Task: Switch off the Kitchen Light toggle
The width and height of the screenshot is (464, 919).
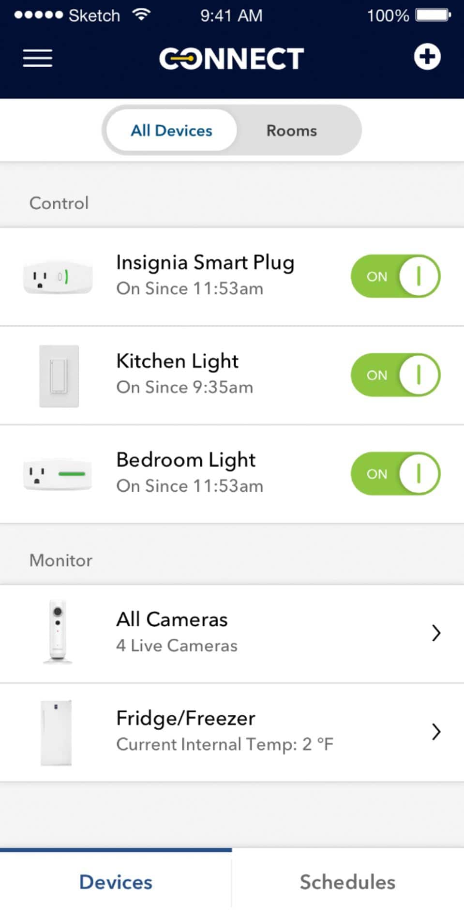Action: [x=395, y=375]
